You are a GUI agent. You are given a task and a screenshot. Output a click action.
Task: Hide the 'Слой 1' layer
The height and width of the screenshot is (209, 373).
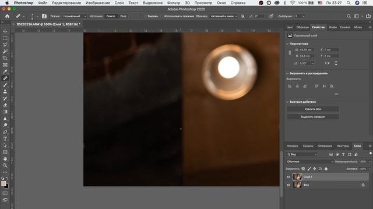pyautogui.click(x=288, y=177)
